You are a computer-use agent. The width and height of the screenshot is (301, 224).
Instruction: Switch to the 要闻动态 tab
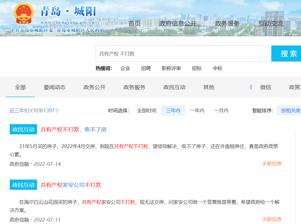coord(55,87)
